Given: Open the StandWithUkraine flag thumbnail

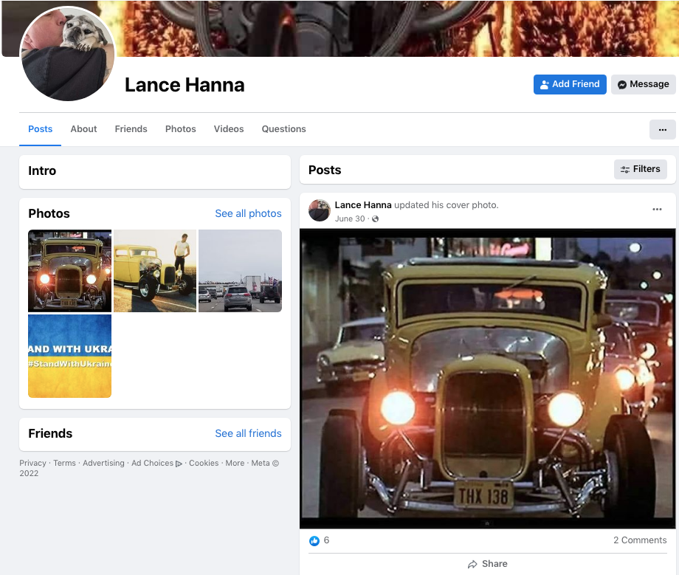Looking at the screenshot, I should tap(69, 356).
